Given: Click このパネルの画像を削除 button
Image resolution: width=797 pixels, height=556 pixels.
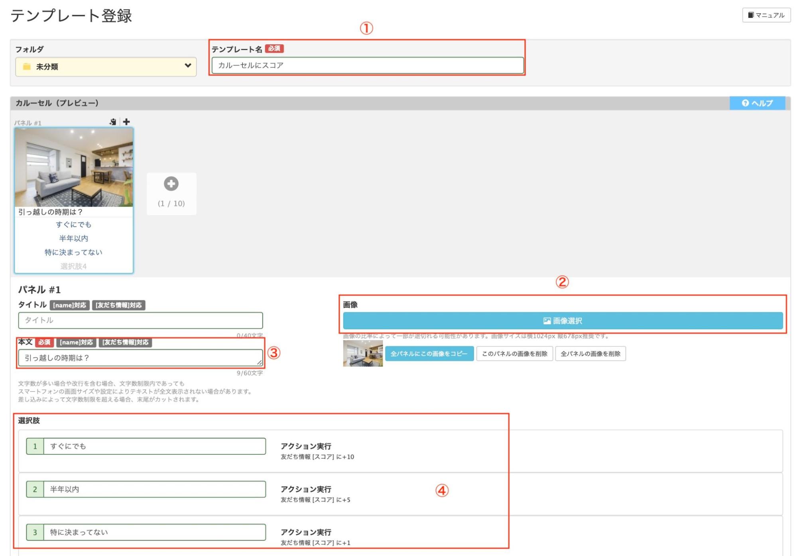Looking at the screenshot, I should (x=514, y=354).
